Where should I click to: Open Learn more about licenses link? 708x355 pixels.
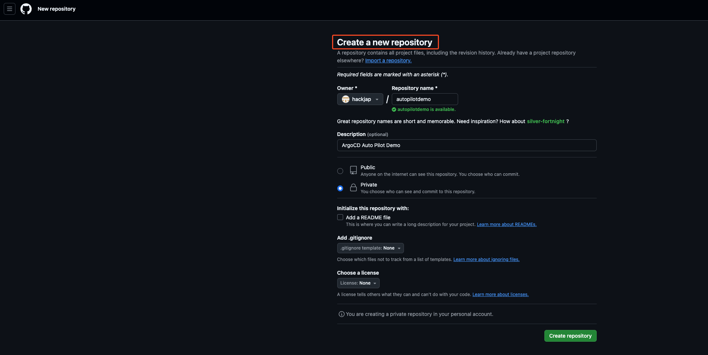coord(500,295)
